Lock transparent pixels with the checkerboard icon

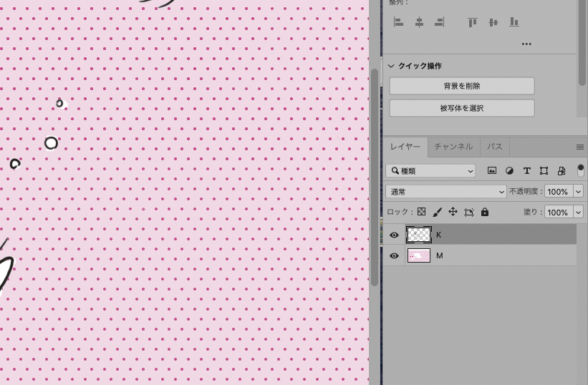click(x=421, y=213)
